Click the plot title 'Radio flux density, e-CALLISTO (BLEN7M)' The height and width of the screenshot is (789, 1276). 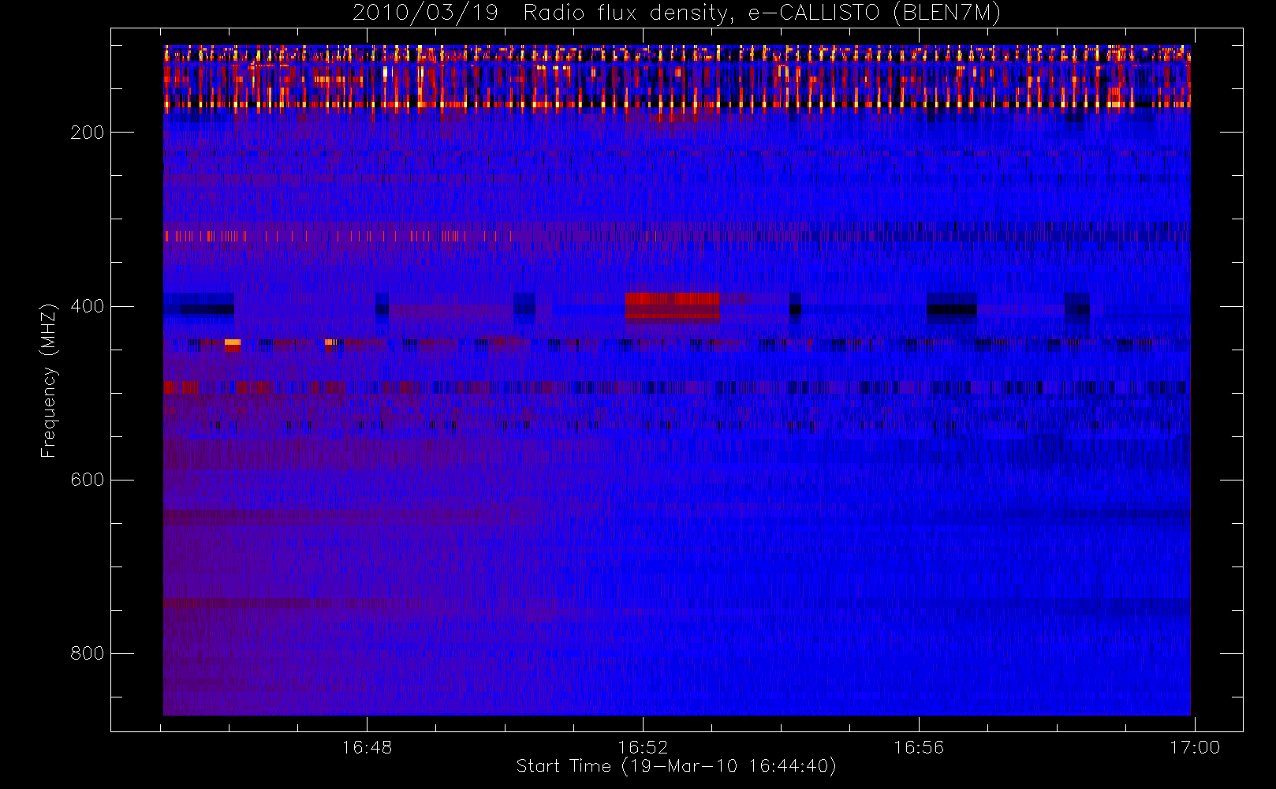click(x=762, y=13)
